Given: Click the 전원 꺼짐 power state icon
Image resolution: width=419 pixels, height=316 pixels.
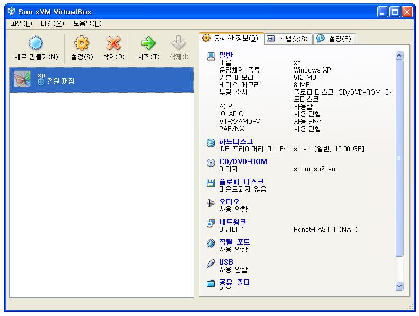Looking at the screenshot, I should coord(41,82).
